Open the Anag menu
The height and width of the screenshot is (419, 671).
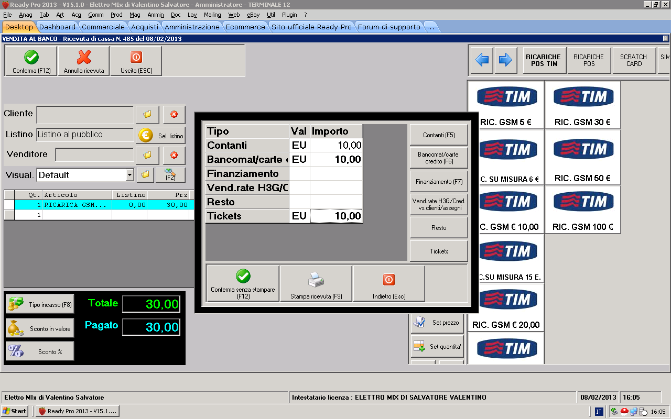tap(25, 15)
